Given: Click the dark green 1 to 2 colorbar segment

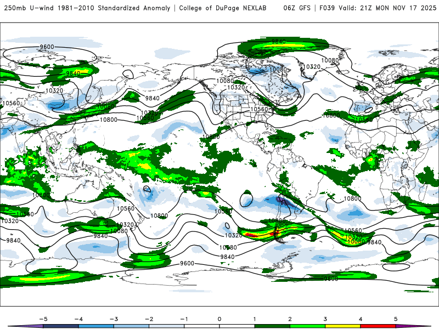Looking at the screenshot, I should (x=272, y=326).
